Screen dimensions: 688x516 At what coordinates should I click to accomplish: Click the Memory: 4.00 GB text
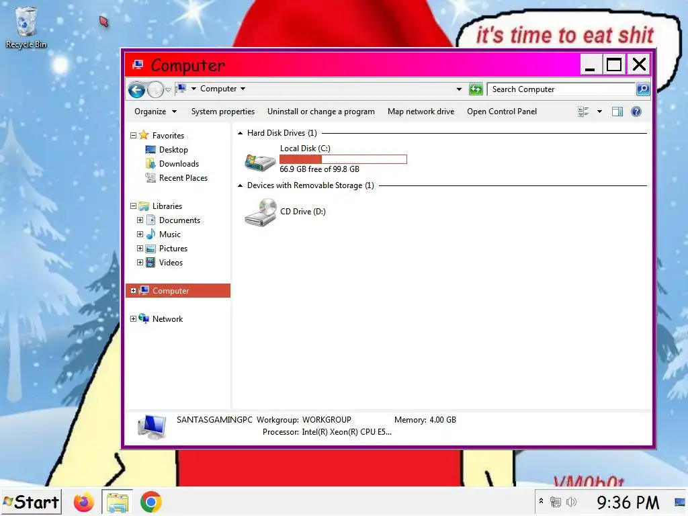pyautogui.click(x=425, y=420)
